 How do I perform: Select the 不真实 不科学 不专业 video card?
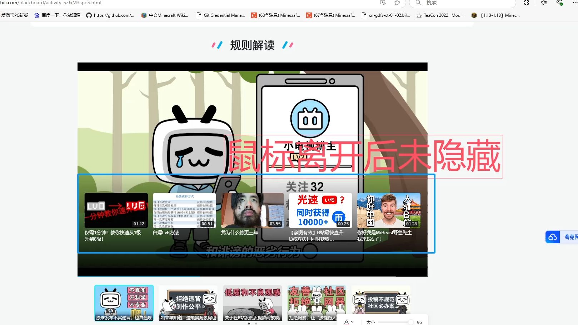(x=124, y=303)
